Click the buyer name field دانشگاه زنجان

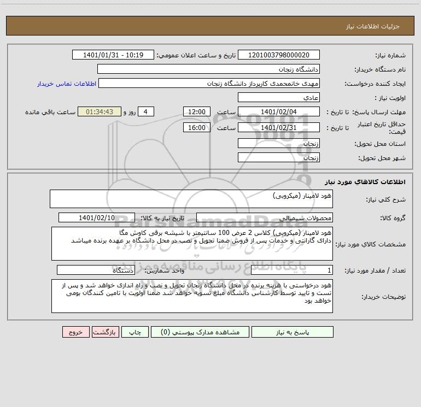(x=208, y=69)
